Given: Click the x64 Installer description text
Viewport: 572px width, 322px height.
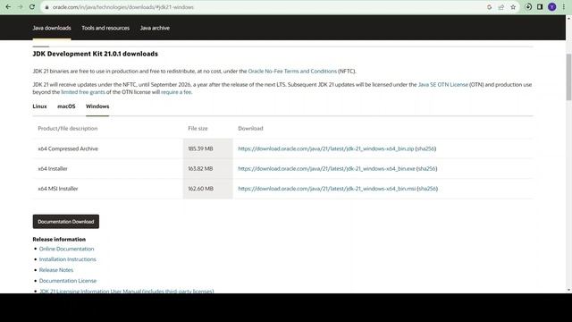Looking at the screenshot, I should pyautogui.click(x=53, y=169).
